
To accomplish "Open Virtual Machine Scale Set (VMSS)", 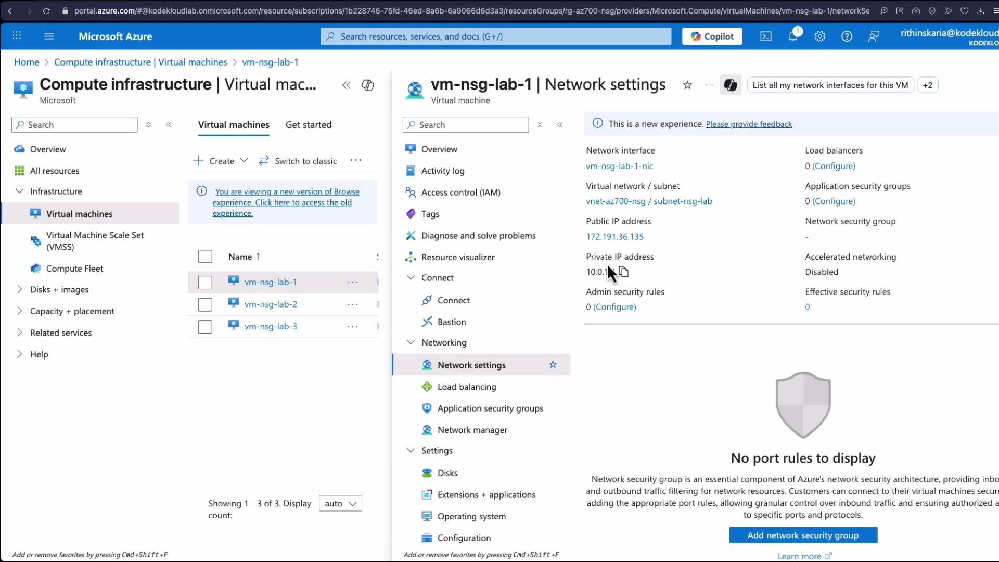I will [95, 241].
